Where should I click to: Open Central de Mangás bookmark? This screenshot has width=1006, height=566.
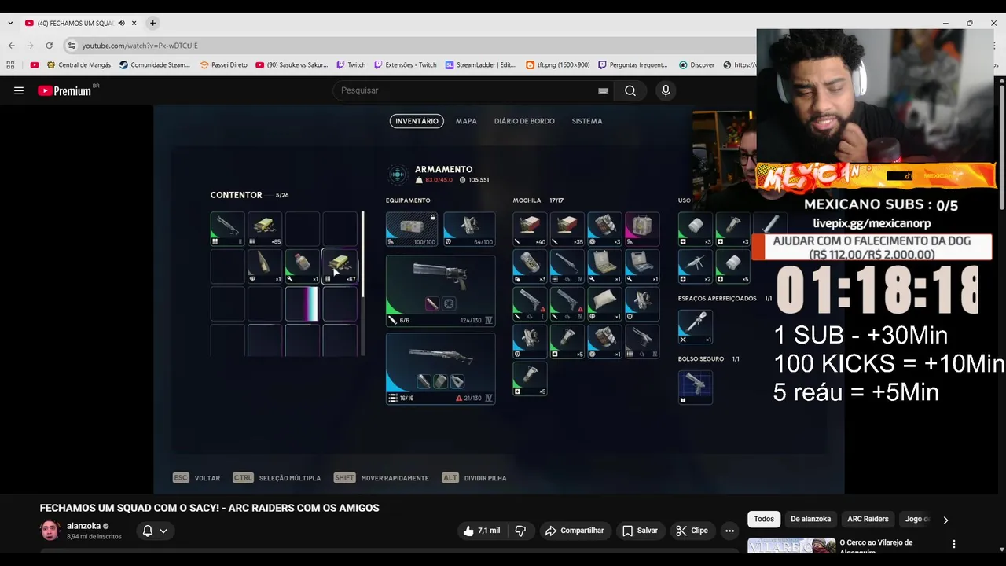pos(79,65)
